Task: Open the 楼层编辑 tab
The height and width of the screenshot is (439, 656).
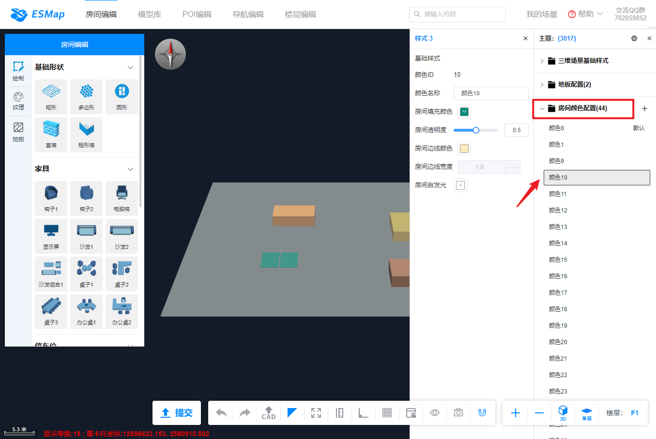Action: [301, 15]
